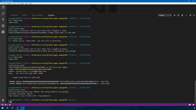Open the Explorer view in the activity bar
The width and height of the screenshot is (196, 110).
tap(3, 7)
